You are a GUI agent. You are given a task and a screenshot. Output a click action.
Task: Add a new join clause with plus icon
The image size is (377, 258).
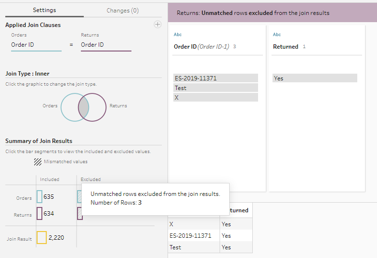pyautogui.click(x=157, y=25)
